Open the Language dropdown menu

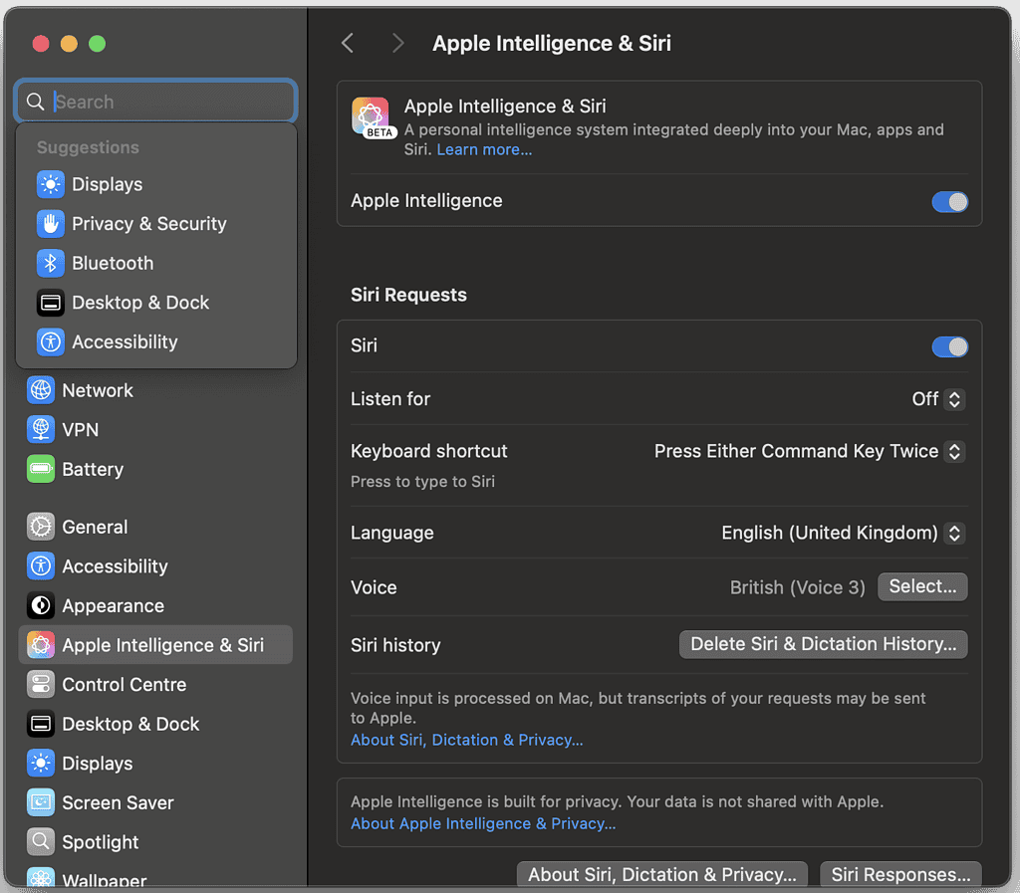pyautogui.click(x=842, y=533)
